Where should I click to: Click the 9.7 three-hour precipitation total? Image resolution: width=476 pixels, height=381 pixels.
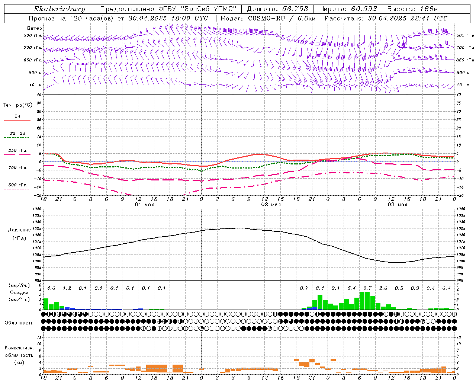click(367, 288)
